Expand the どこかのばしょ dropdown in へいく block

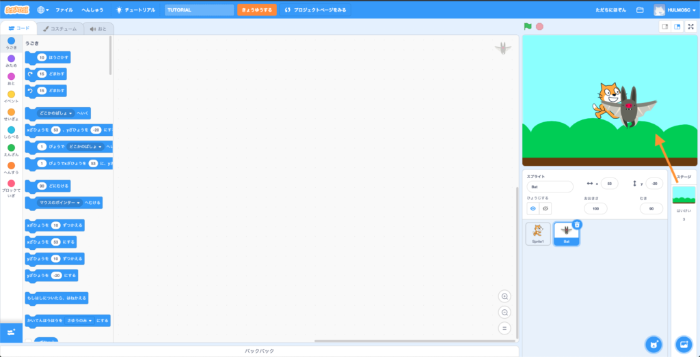[56, 113]
